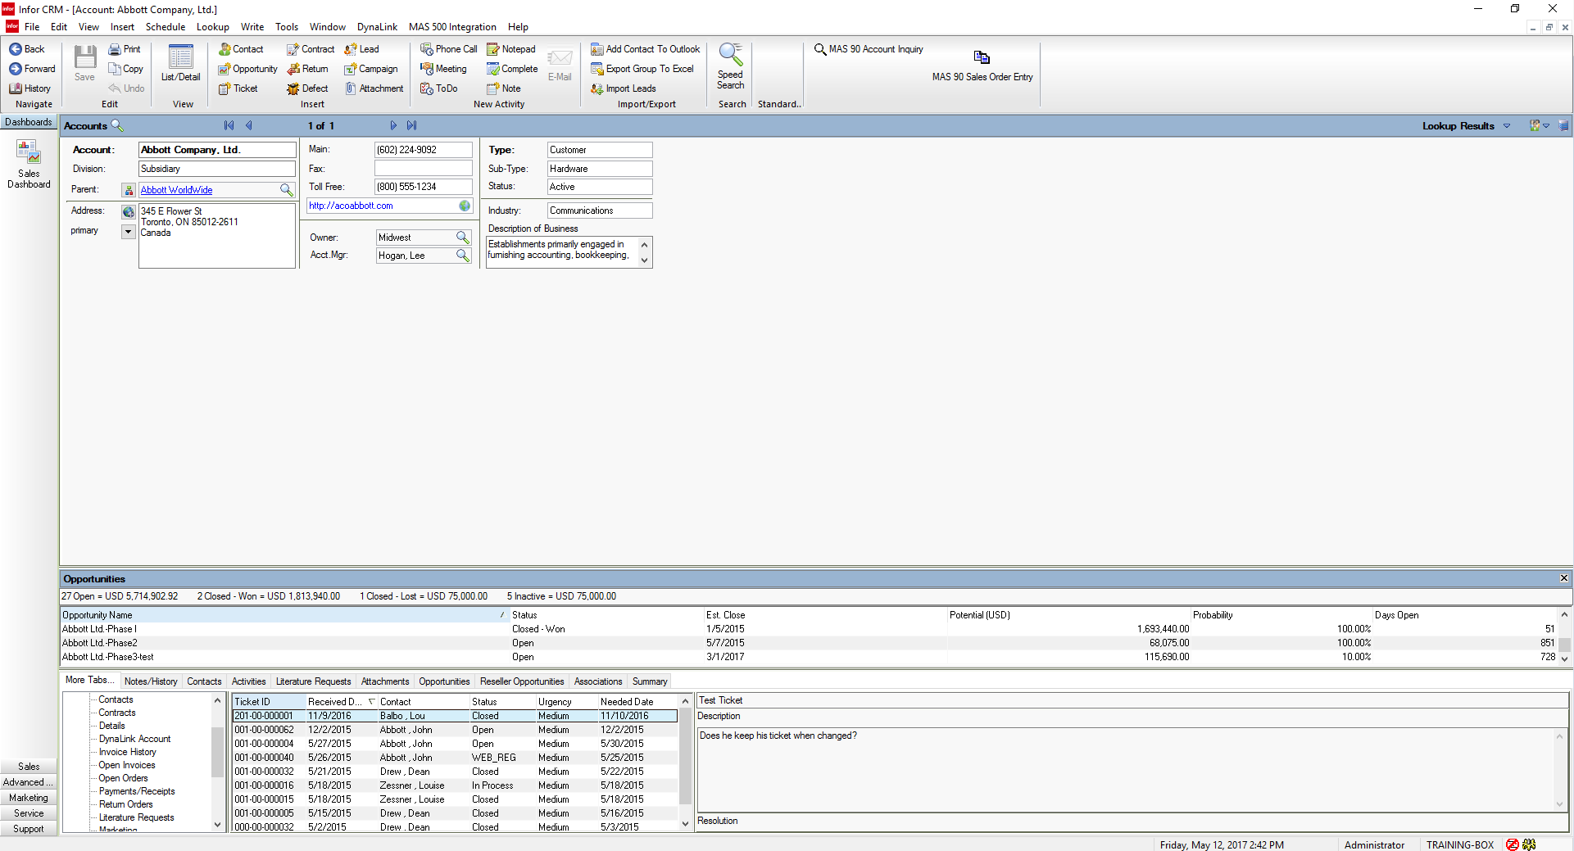Viewport: 1574px width, 851px height.
Task: Open the Schedule menu
Action: pos(166,27)
